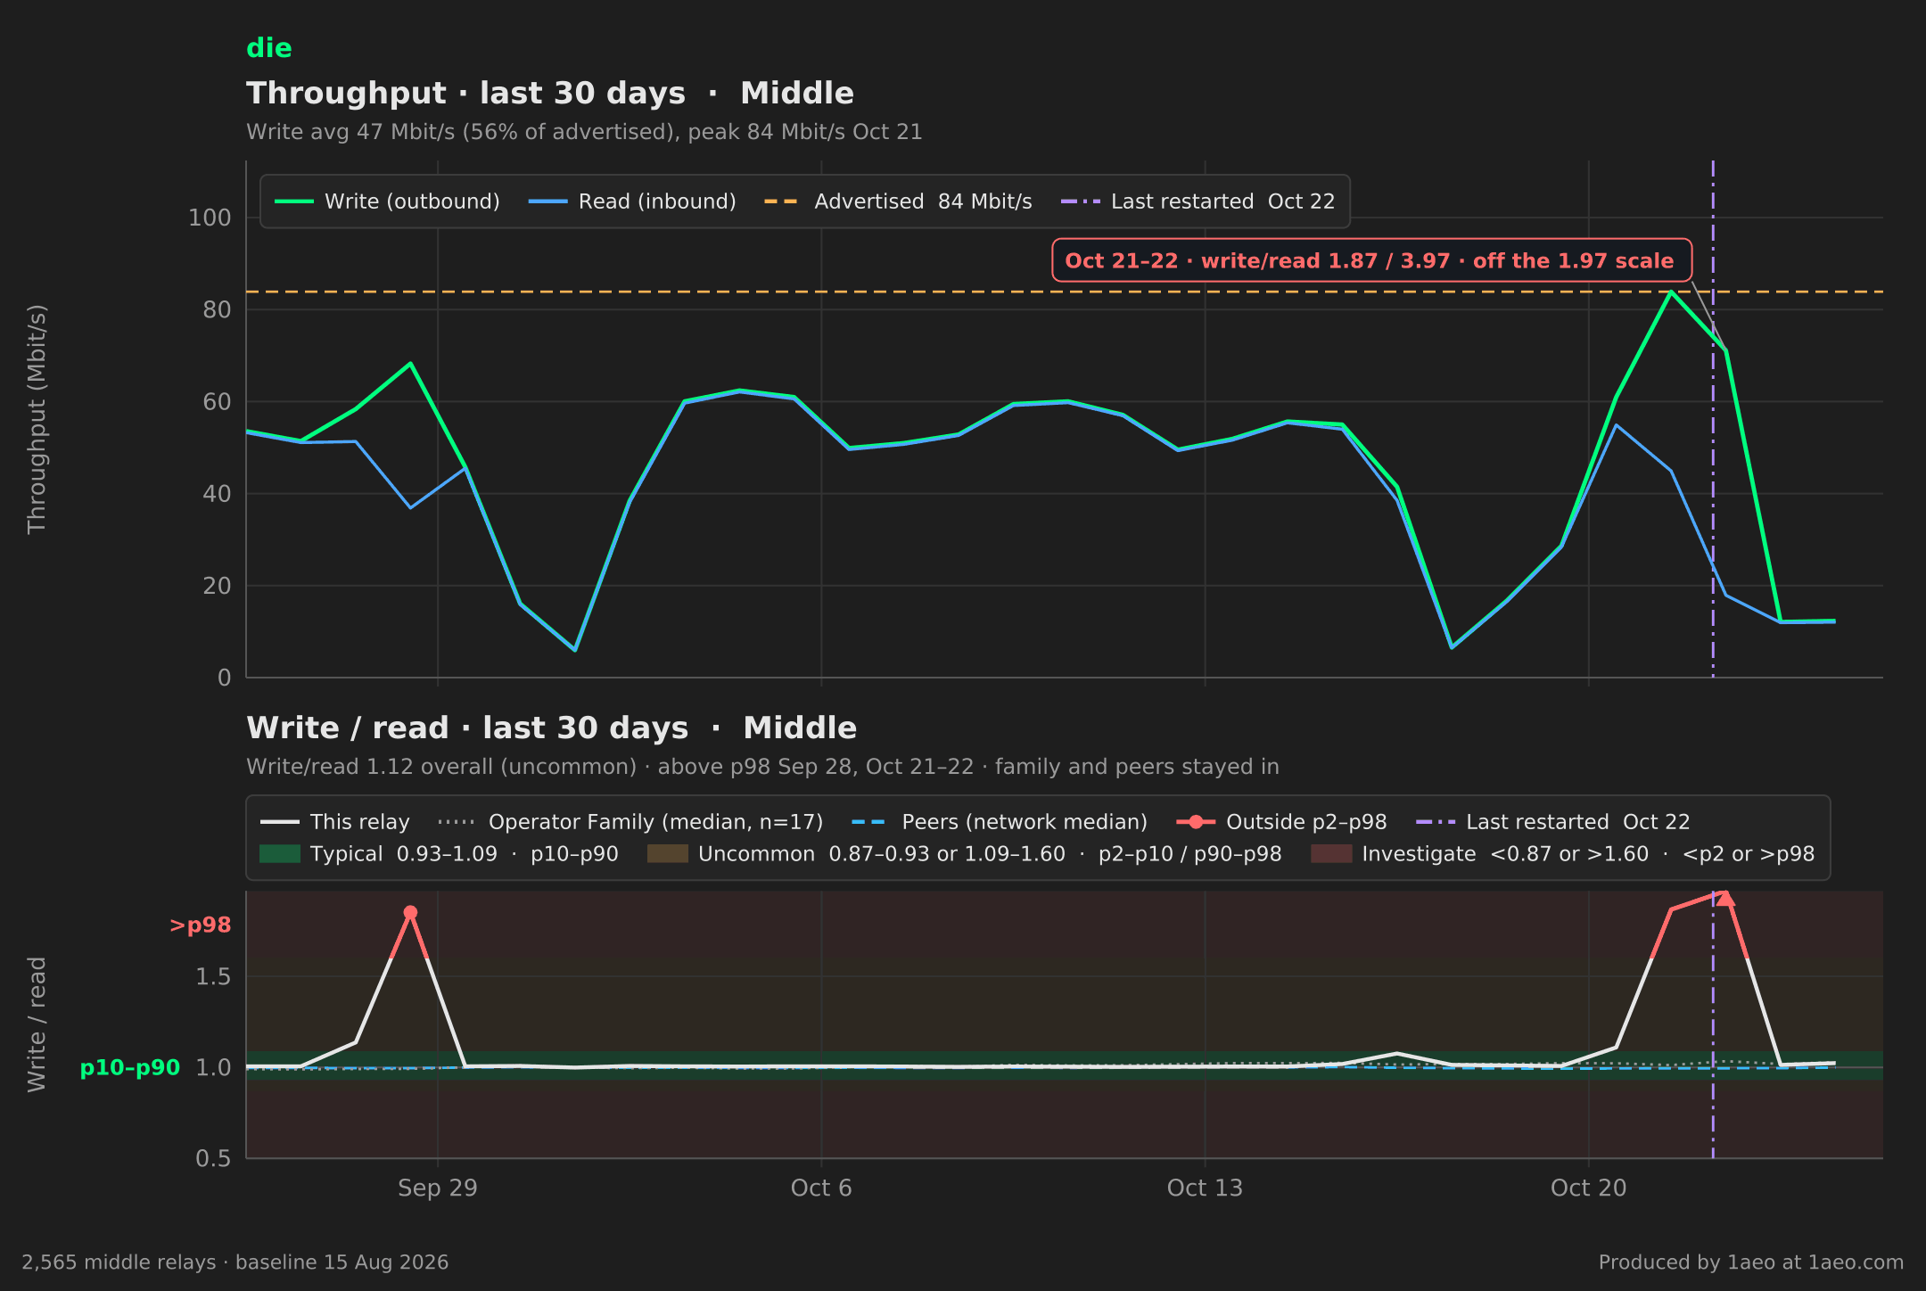The width and height of the screenshot is (1926, 1291).
Task: Click the green relay name 'die'
Action: coord(268,48)
